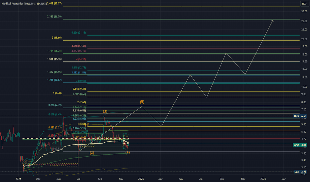The width and height of the screenshot is (310, 182).
Task: Select the 11.50 price axis value
Action: click(304, 77)
